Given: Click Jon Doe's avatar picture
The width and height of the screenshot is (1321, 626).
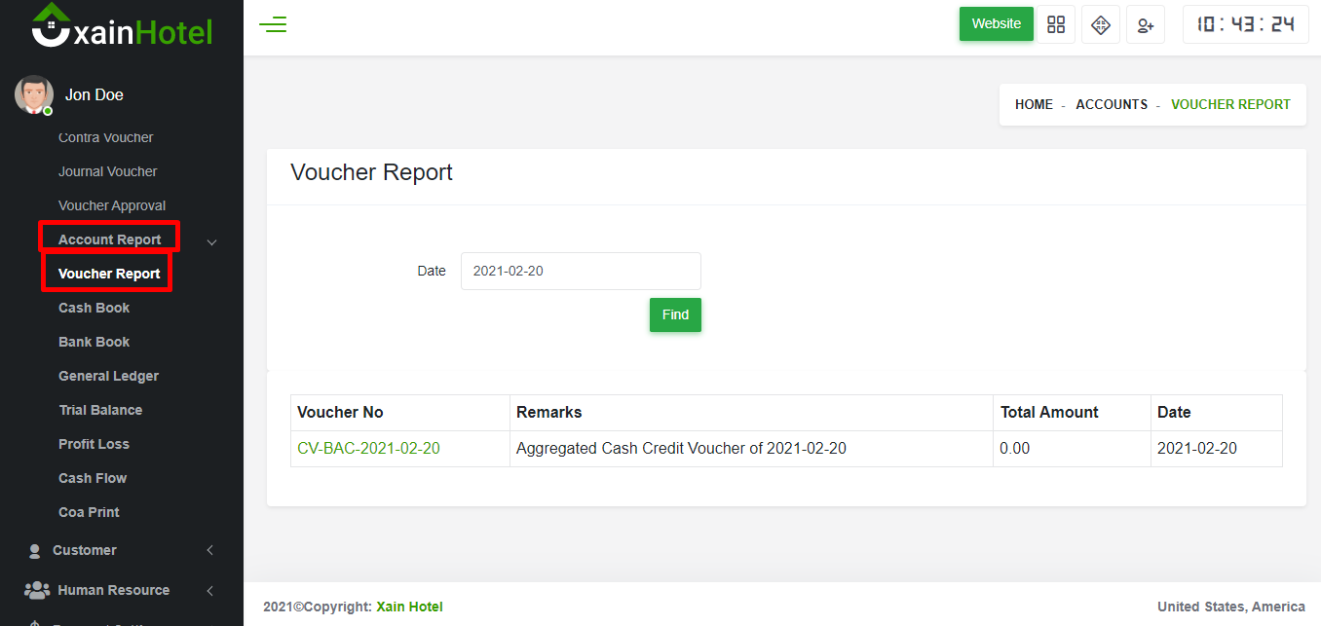Looking at the screenshot, I should (33, 94).
